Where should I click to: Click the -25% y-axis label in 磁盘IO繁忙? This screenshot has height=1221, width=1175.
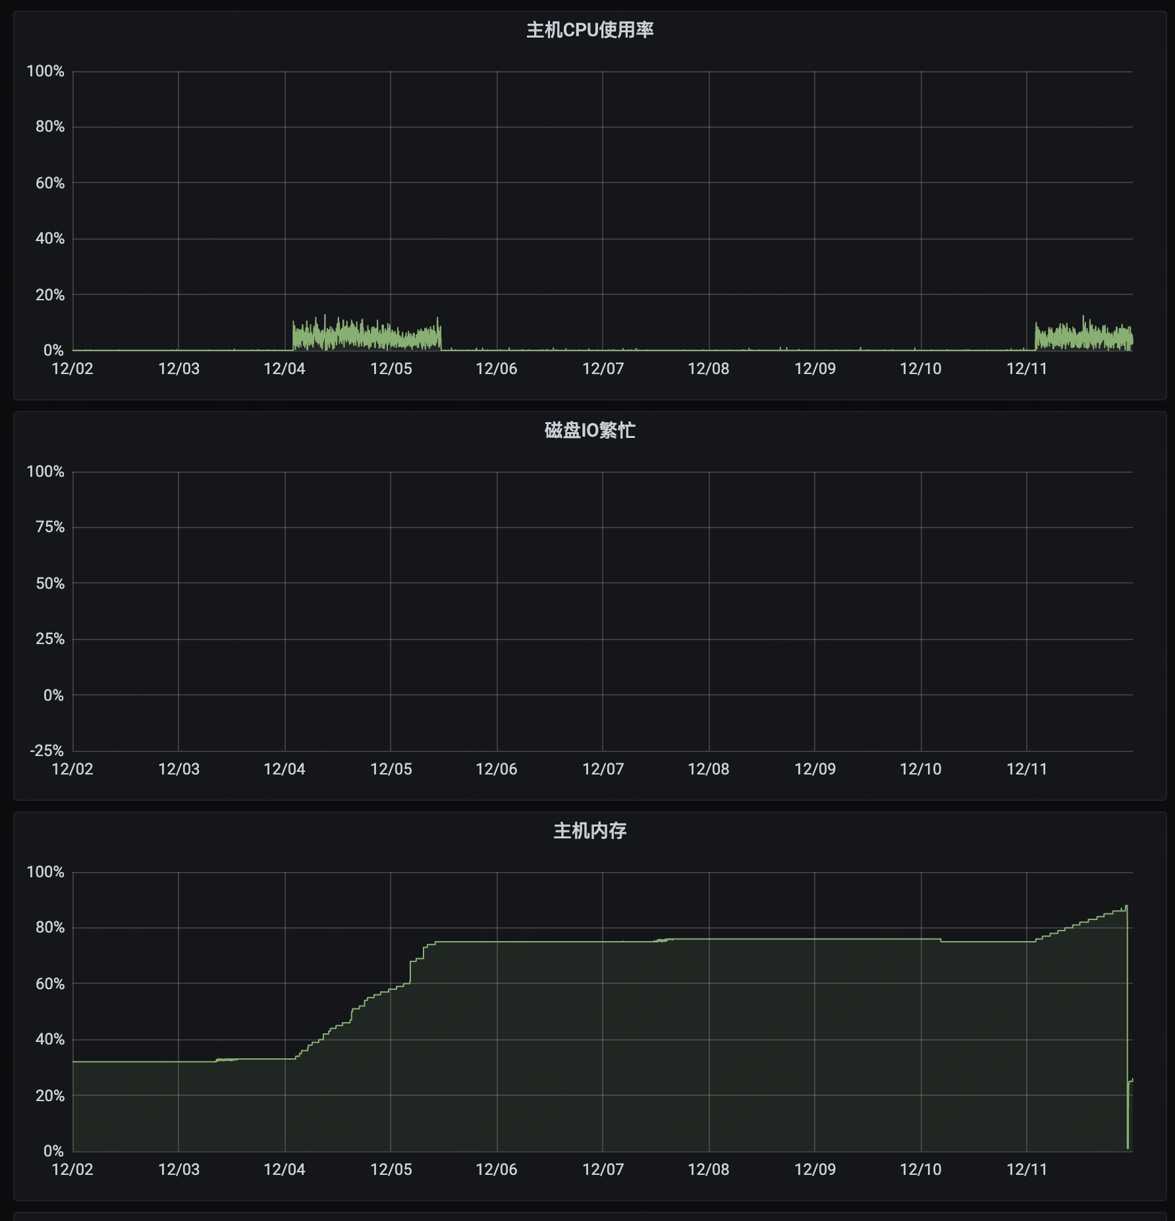47,751
